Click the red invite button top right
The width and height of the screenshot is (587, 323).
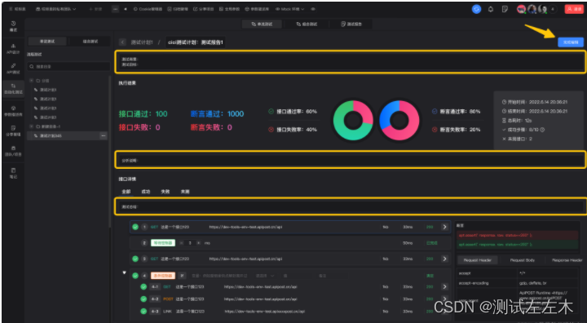coord(574,9)
